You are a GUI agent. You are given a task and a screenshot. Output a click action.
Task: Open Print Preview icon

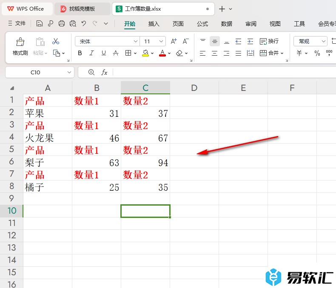click(x=73, y=23)
